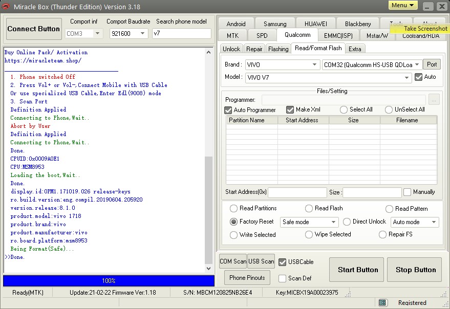
Task: Click the programmer browse ellipsis button
Action: pyautogui.click(x=434, y=100)
